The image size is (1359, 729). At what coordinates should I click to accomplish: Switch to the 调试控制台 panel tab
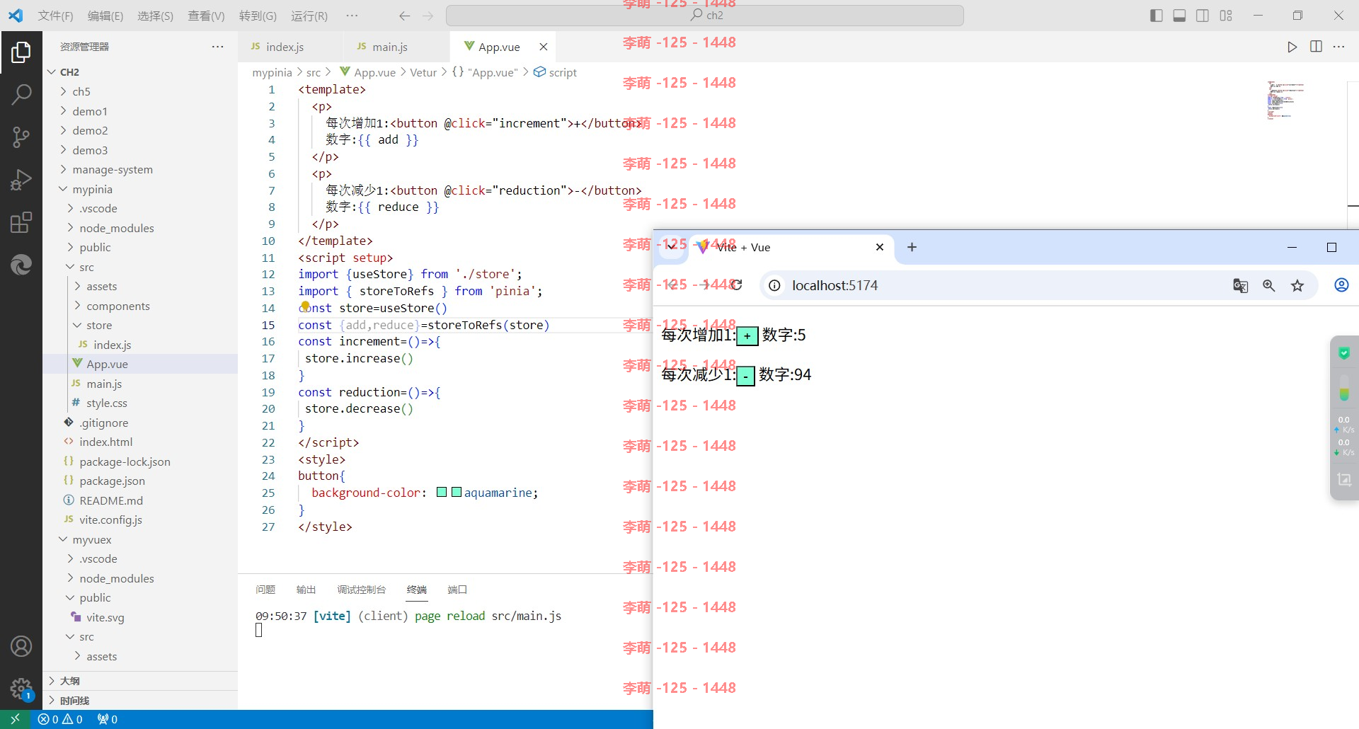tap(362, 590)
